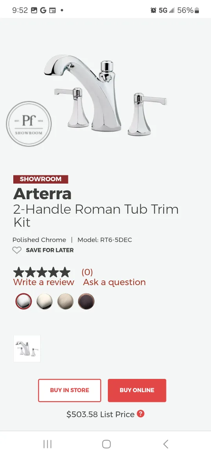Tap the Android back navigation arrow
This screenshot has width=211, height=457.
click(166, 444)
